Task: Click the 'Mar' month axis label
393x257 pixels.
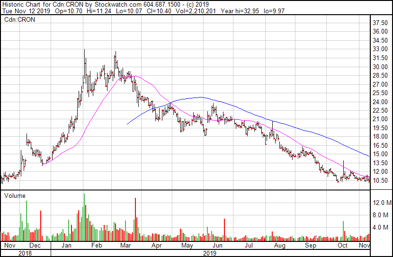Action: coord(125,245)
